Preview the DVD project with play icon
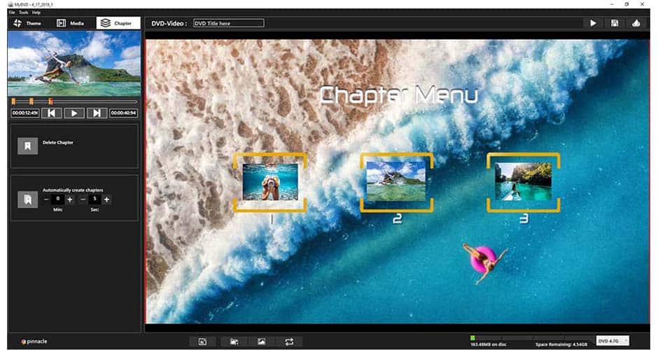 (x=593, y=23)
